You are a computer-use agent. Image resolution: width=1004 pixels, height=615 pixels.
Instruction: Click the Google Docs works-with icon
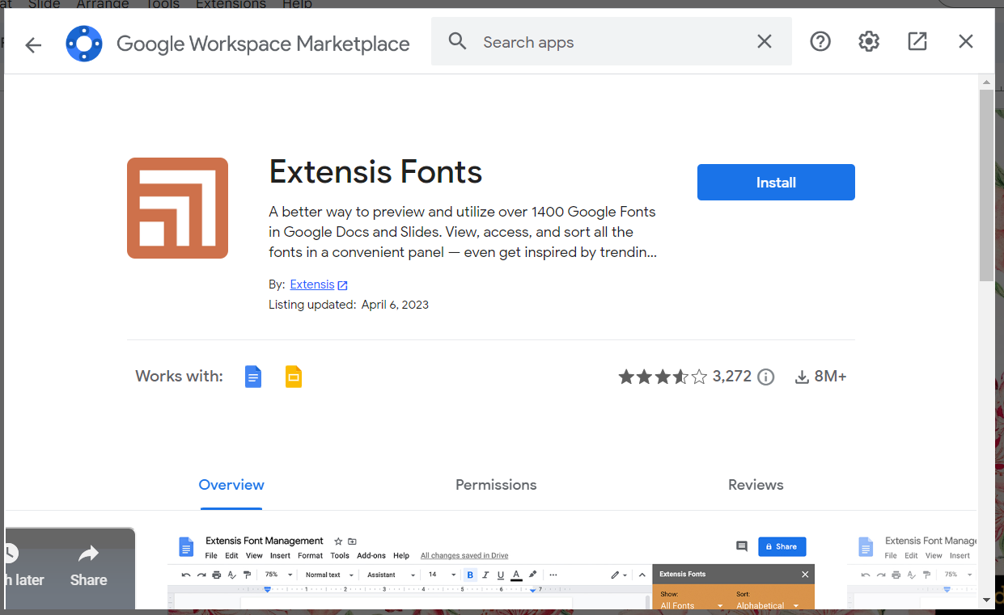(253, 376)
